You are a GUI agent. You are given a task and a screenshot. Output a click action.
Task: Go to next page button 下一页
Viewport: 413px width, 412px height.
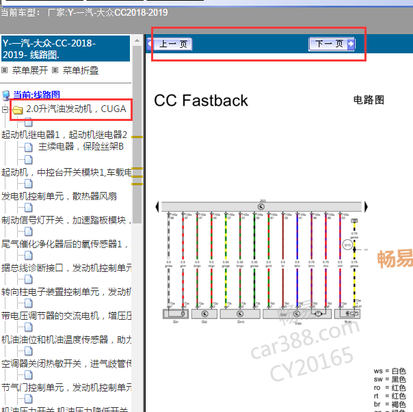point(332,44)
